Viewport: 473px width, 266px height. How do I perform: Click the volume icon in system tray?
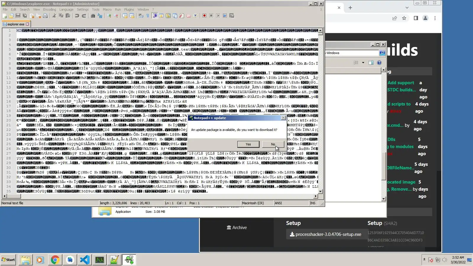tap(445, 260)
